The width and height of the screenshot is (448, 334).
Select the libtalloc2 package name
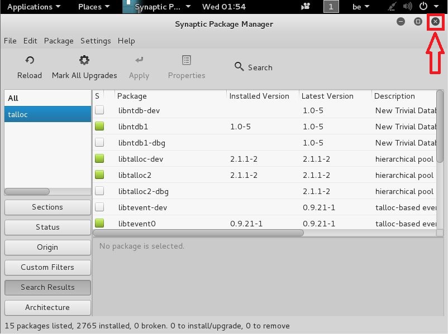coord(135,175)
